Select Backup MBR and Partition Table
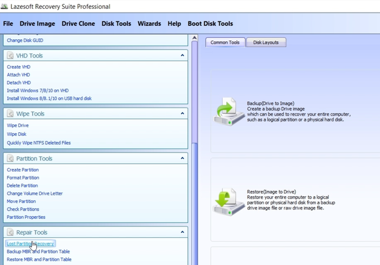380x265 pixels. pyautogui.click(x=38, y=252)
